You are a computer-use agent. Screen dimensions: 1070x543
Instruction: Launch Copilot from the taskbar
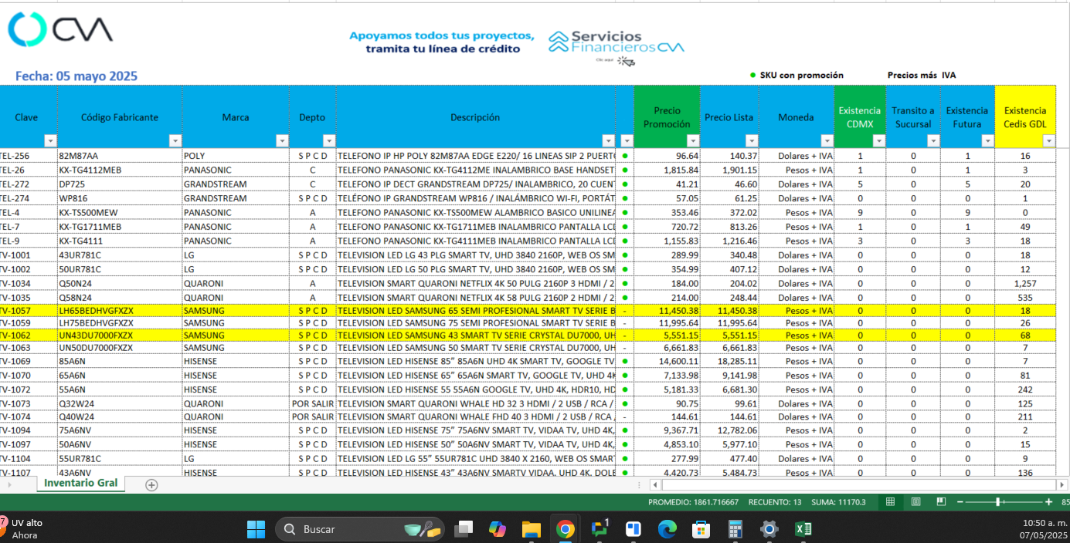(x=498, y=529)
